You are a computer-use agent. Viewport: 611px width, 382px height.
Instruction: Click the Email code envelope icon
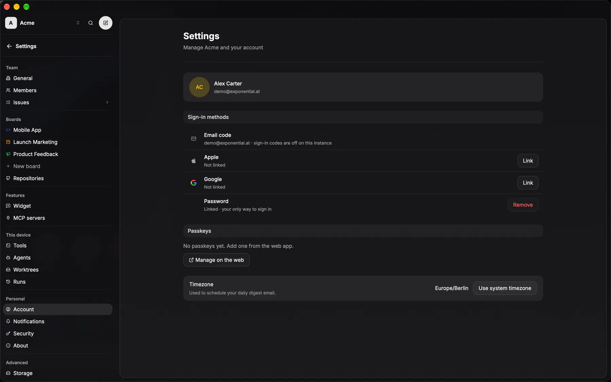pyautogui.click(x=193, y=139)
